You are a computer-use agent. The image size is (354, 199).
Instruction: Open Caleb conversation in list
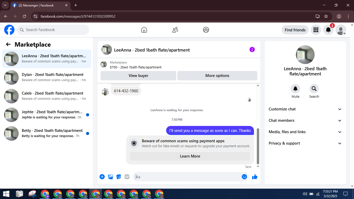(47, 96)
